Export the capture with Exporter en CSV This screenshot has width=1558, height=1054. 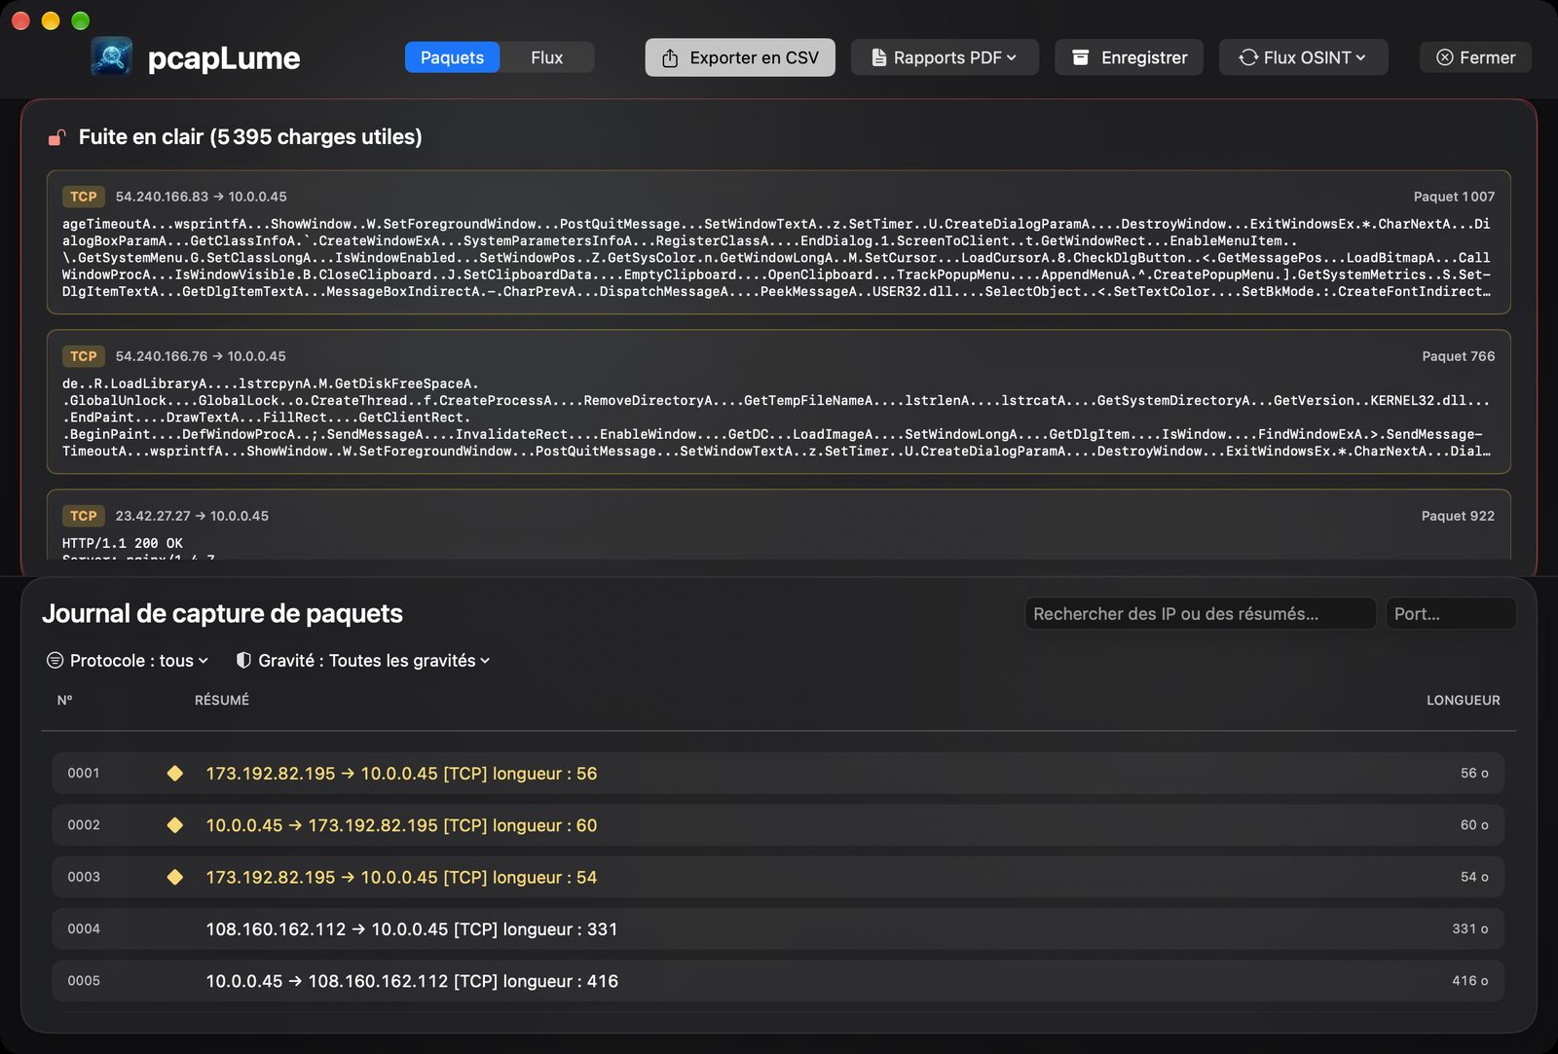[740, 57]
